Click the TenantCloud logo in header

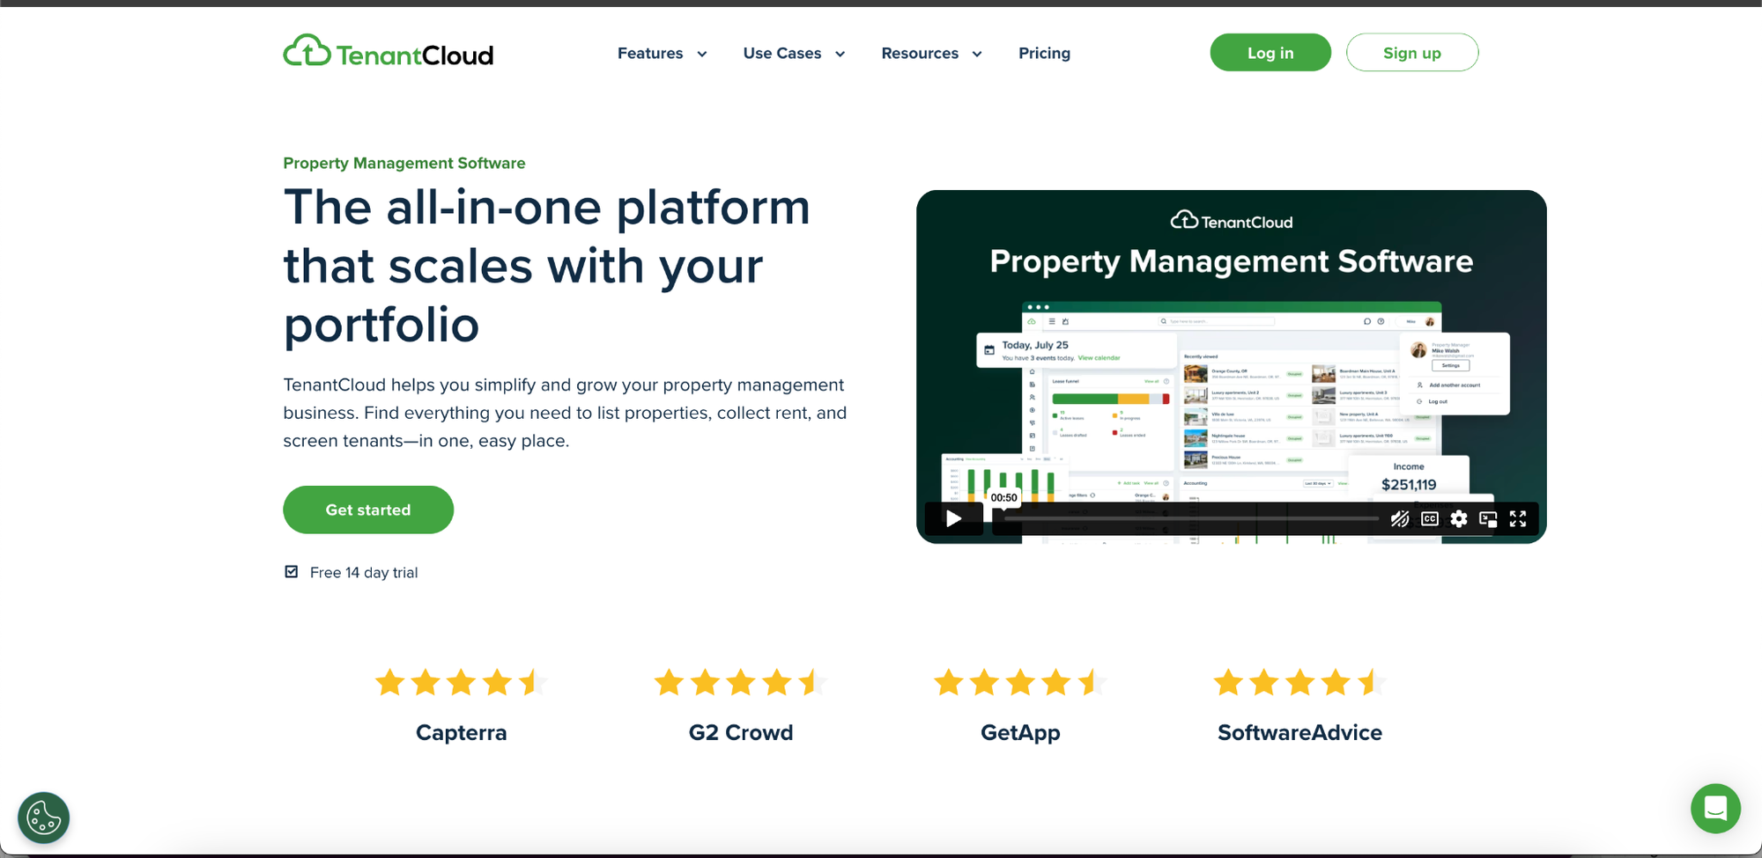[388, 53]
